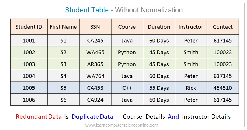Click the SSN column header
Viewport: 247px width, 130px height.
tap(95, 27)
